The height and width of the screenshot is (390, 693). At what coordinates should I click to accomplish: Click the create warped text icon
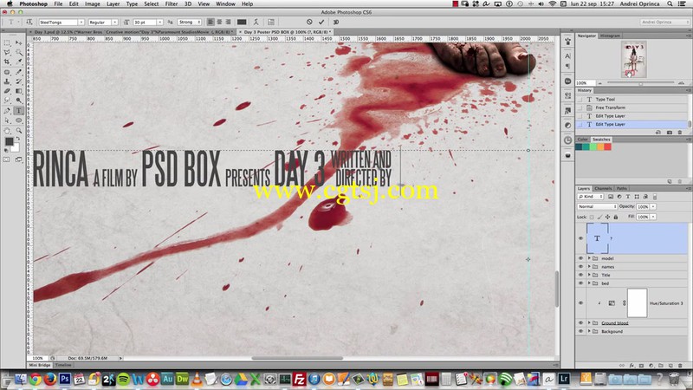tap(256, 22)
